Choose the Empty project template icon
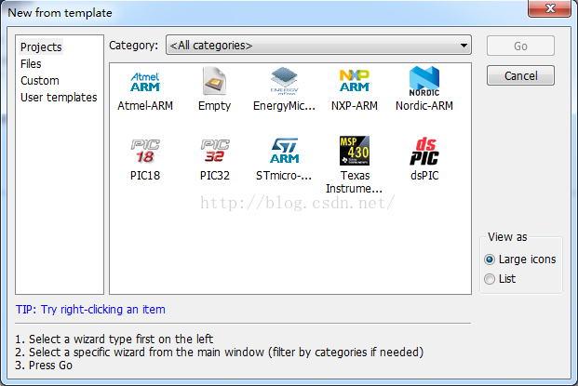This screenshot has height=386, width=578. coord(214,81)
